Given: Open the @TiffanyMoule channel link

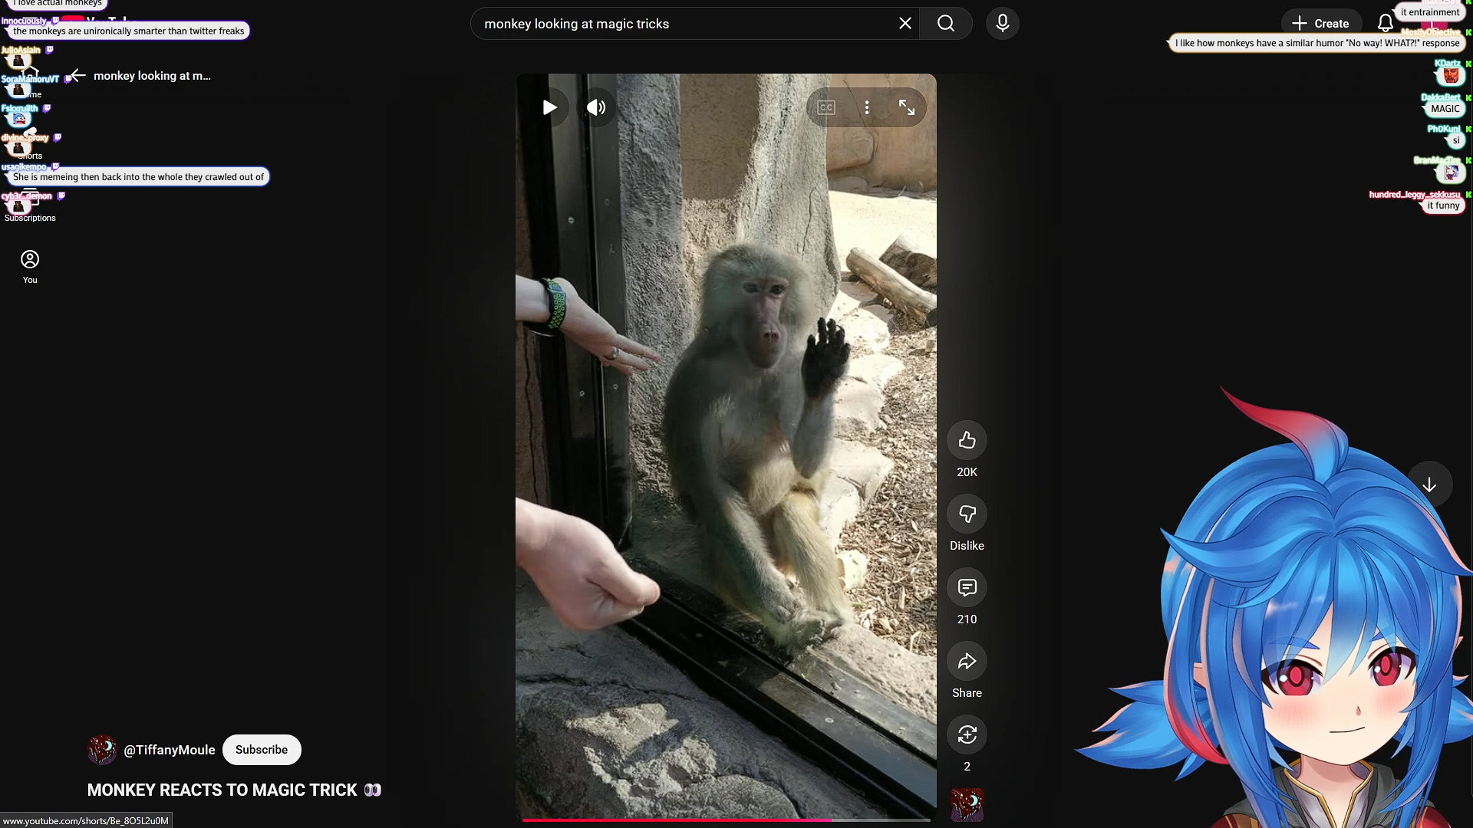Looking at the screenshot, I should click(x=169, y=750).
